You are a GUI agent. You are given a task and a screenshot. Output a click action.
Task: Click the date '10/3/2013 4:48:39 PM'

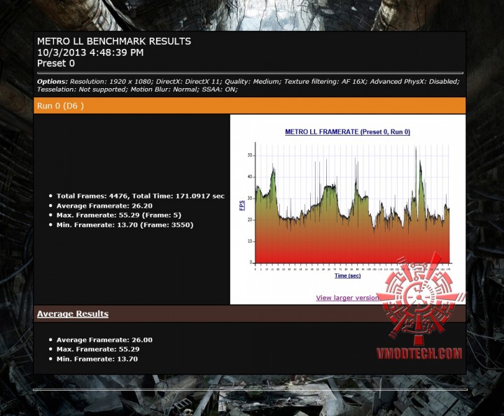(90, 52)
